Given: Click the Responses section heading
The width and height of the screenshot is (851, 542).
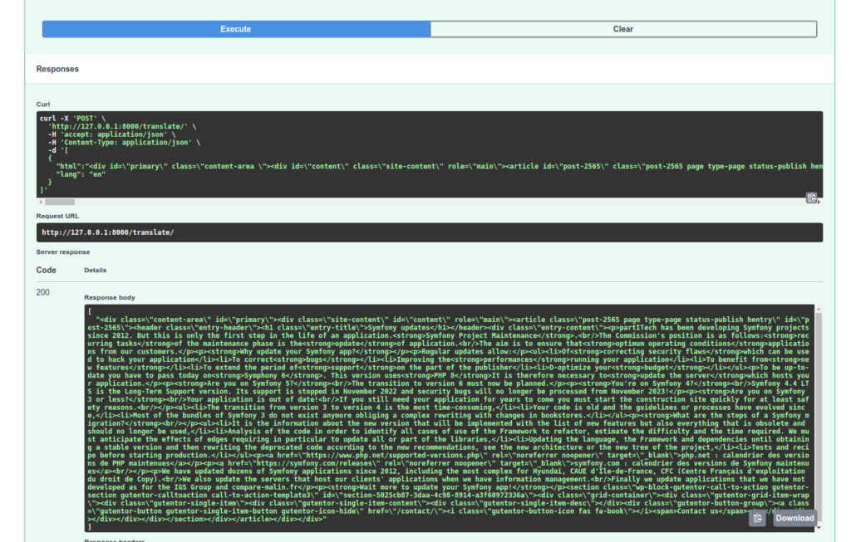Looking at the screenshot, I should 57,69.
